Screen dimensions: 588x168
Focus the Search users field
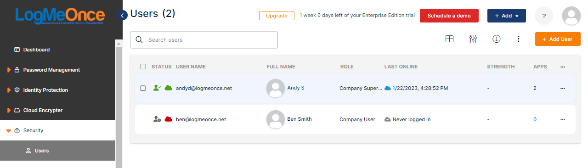click(x=204, y=40)
